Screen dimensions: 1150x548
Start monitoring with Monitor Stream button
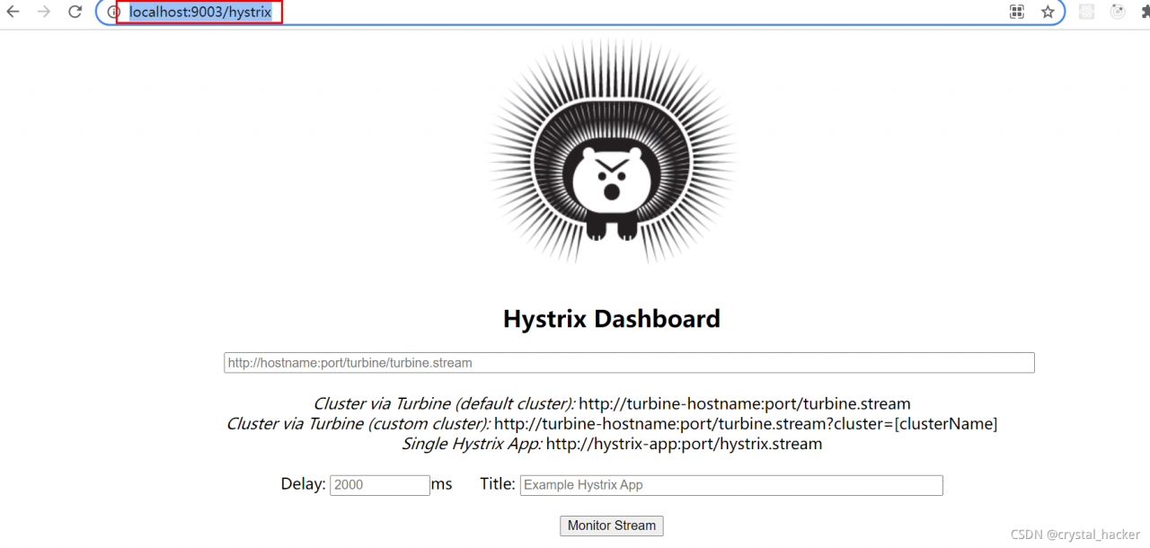(612, 526)
